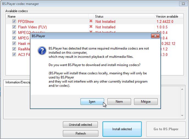Viewport: 189px width, 139px height.
Task: Toggle the AC3 Filter checkbox
Action: coord(14,54)
